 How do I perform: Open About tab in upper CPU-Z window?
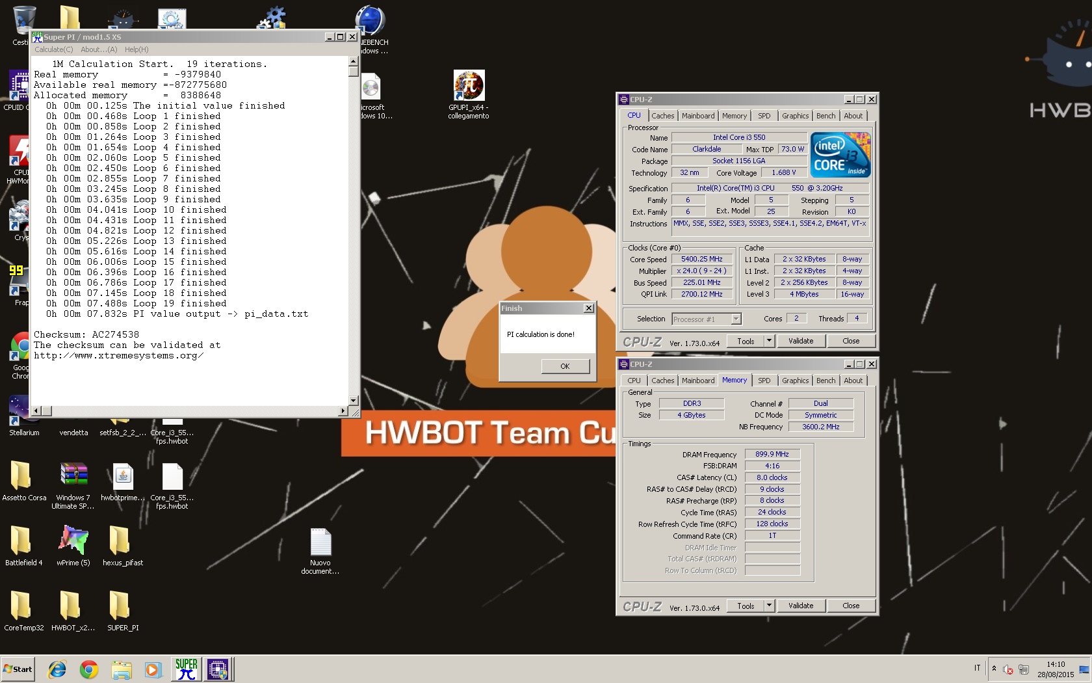(x=853, y=116)
